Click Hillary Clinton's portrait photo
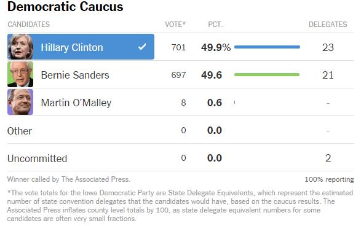This screenshot has height=226, width=361. pos(20,47)
